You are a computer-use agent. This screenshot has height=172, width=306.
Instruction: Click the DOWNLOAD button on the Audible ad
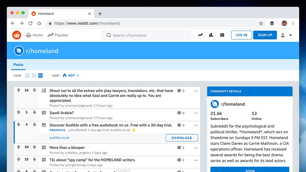tap(182, 138)
